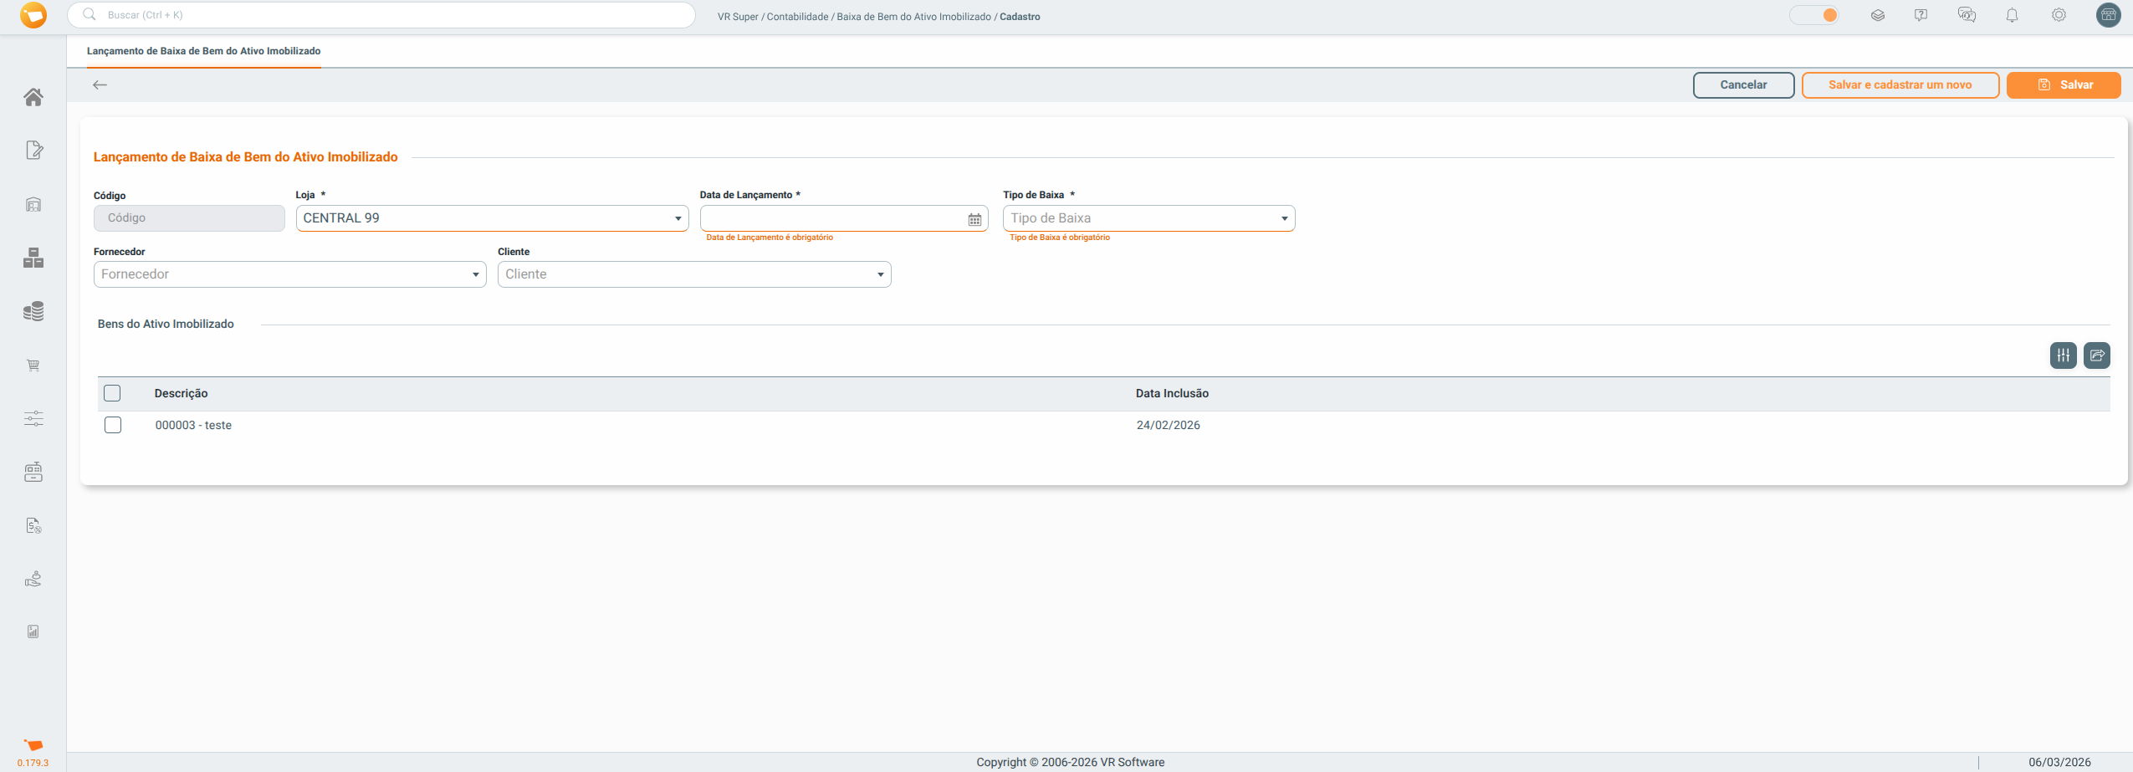Click the Home icon in the sidebar
The height and width of the screenshot is (772, 2133).
33,97
